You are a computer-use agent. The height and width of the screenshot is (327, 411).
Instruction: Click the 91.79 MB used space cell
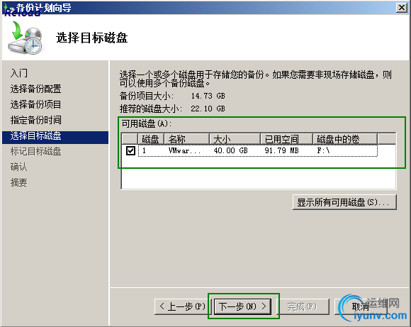[281, 150]
